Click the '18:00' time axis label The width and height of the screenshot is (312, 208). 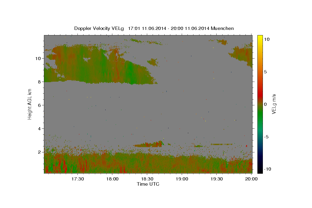coord(112,179)
